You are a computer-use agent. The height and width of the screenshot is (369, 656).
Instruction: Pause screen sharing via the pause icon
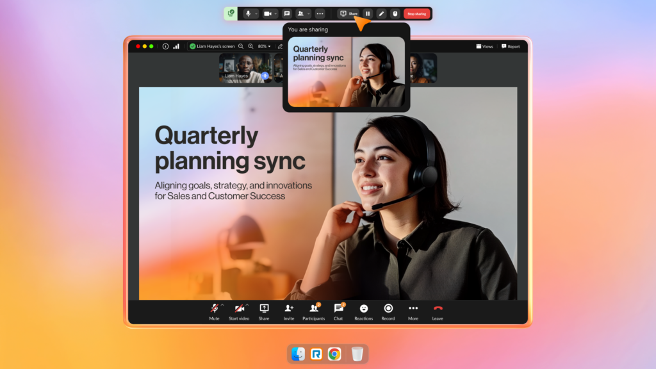coord(368,13)
